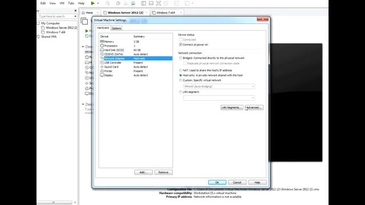The height and width of the screenshot is (205, 365).
Task: Click the Sound Card device icon
Action: click(102, 67)
